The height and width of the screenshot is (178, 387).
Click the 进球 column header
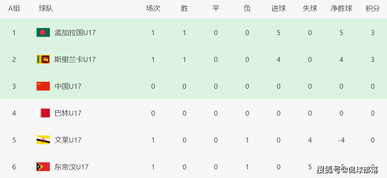[x=278, y=9]
